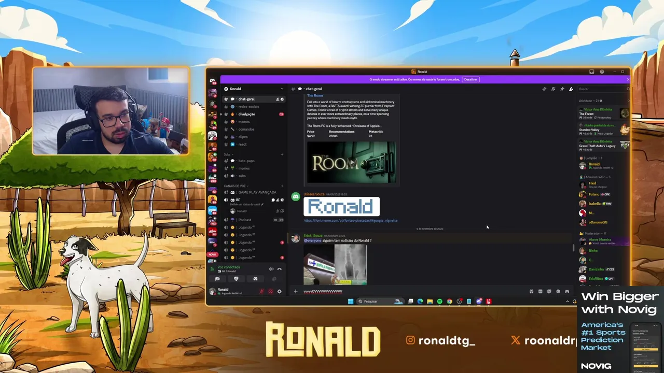Add attachment with plus button
Image resolution: width=664 pixels, height=373 pixels.
(x=296, y=291)
